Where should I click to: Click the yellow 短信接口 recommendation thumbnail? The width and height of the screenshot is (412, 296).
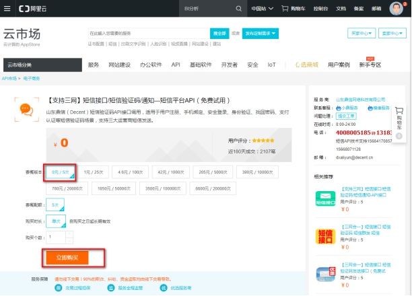325,236
